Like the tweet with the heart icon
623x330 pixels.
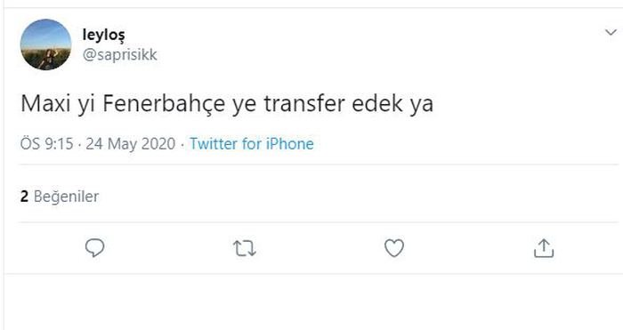(394, 248)
